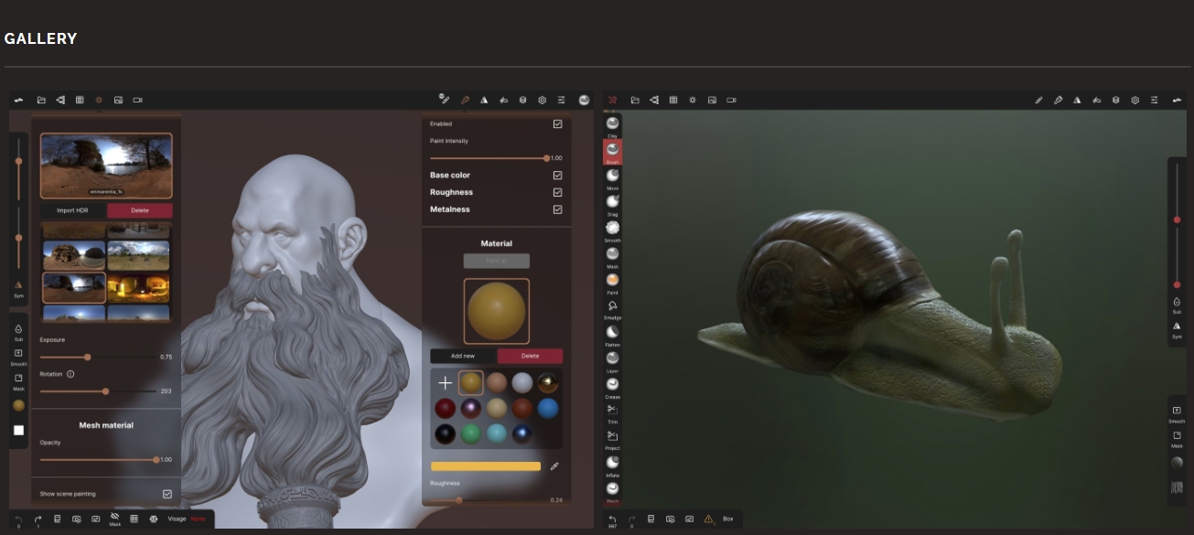This screenshot has width=1194, height=535.
Task: Click the yellow warning triangle icon
Action: point(708,519)
